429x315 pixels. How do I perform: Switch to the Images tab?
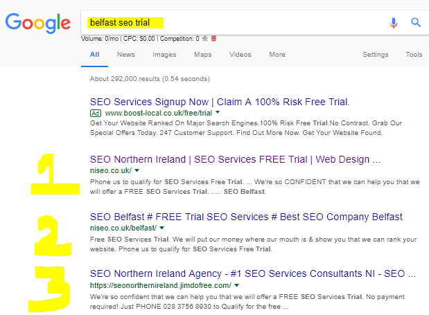(x=164, y=55)
